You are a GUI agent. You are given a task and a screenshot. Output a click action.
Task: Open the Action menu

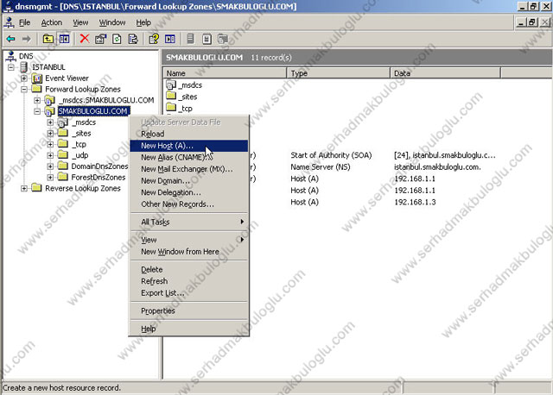tap(52, 22)
